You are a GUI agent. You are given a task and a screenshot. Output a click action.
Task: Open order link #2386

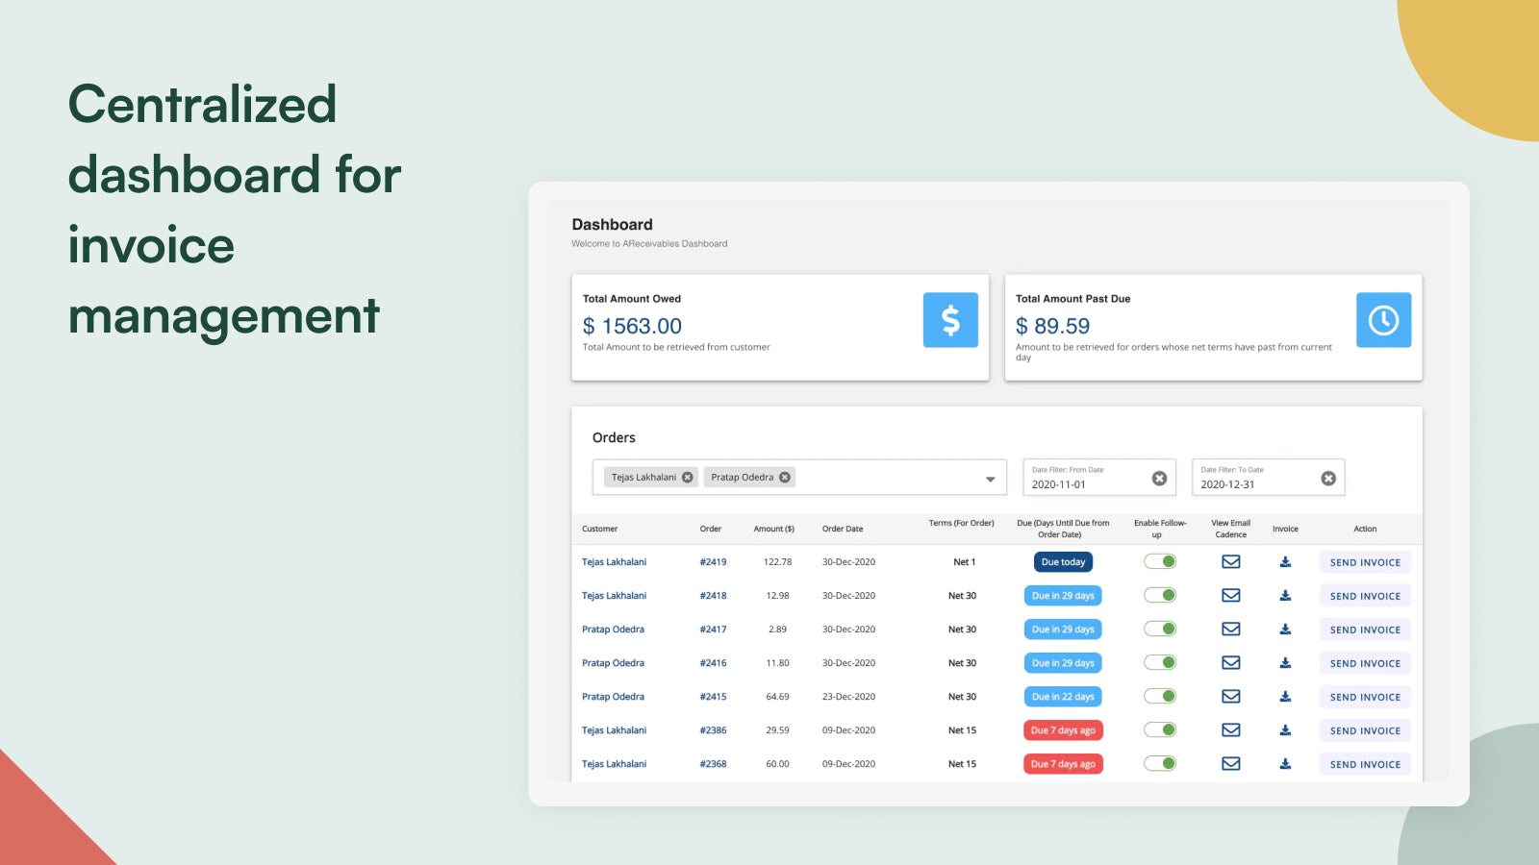713,730
